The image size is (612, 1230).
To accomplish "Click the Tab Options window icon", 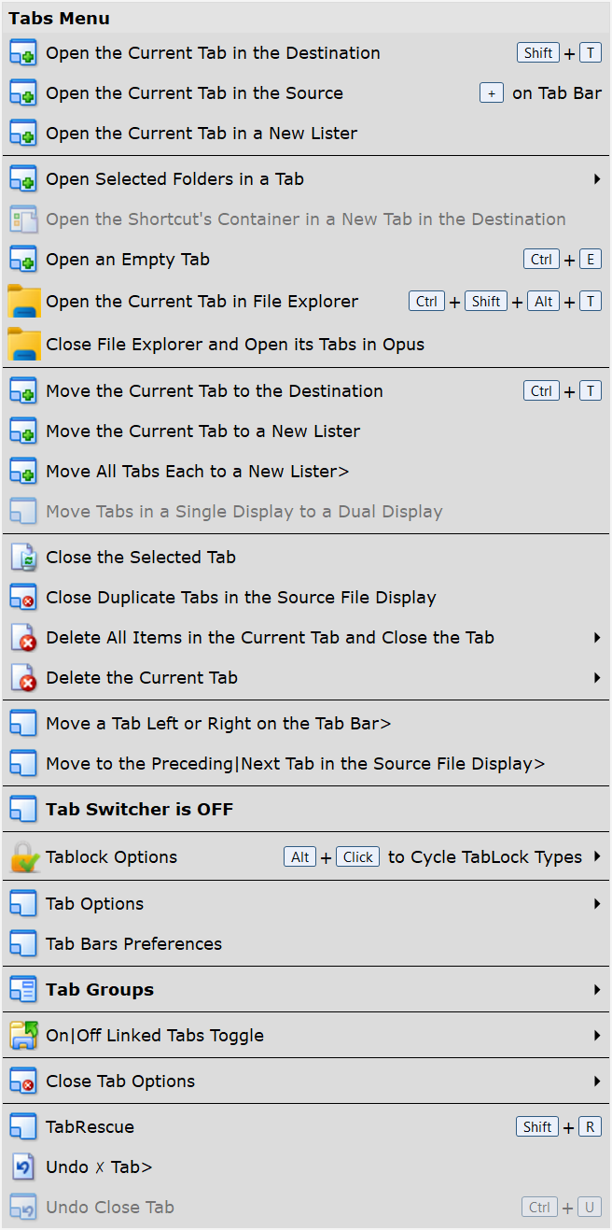I will [22, 904].
